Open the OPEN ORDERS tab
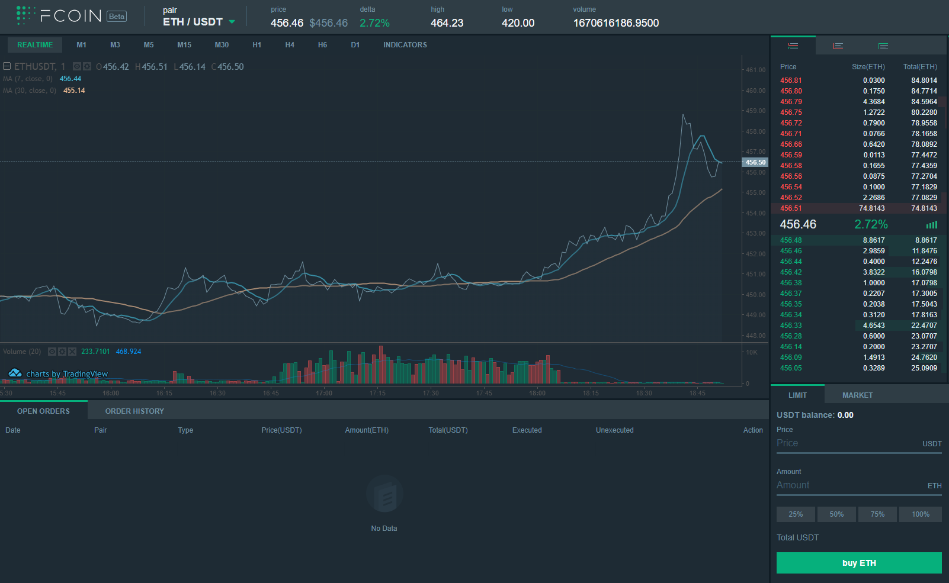This screenshot has height=583, width=949. tap(43, 411)
